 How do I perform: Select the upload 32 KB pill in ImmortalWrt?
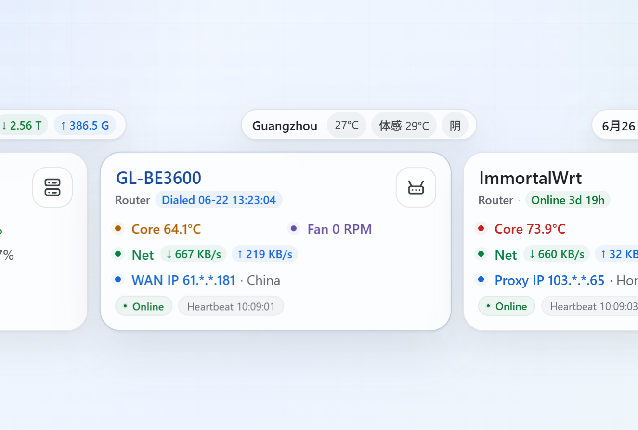point(617,254)
